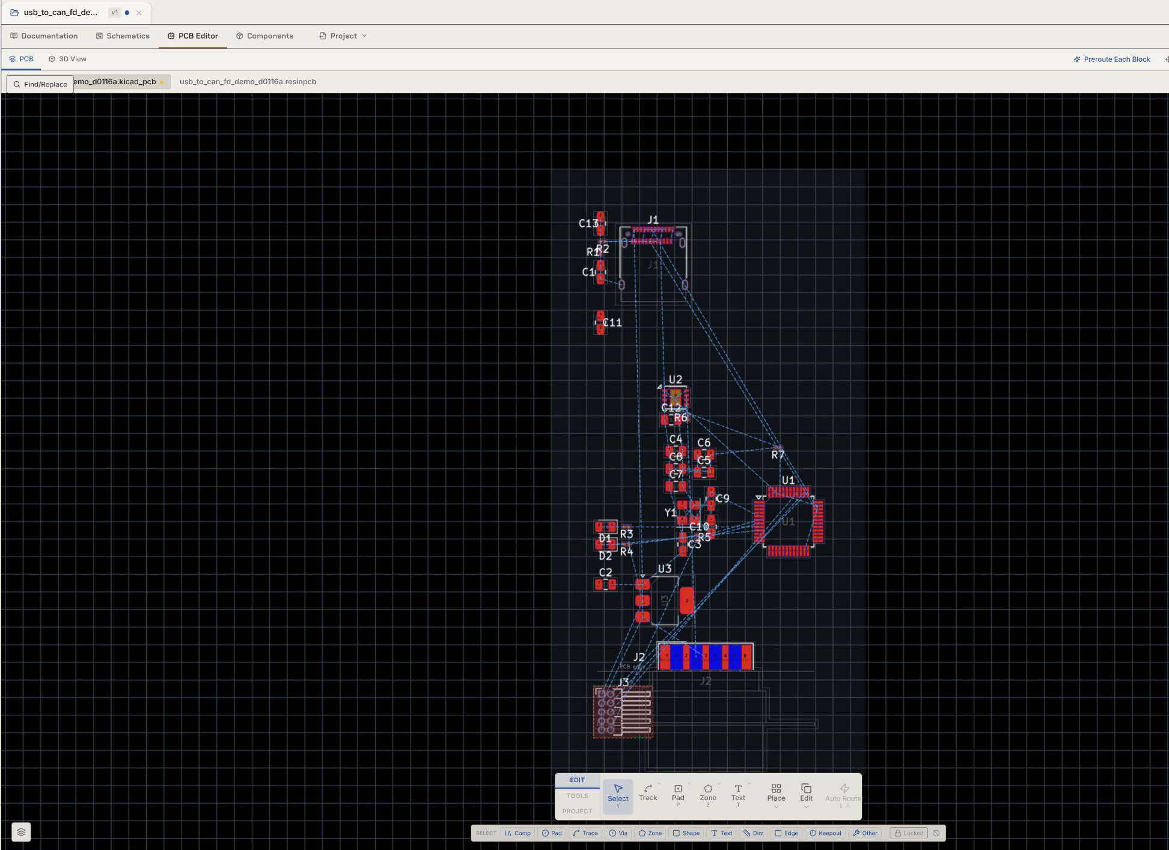Viewport: 1169px width, 850px height.
Task: Select U3 regulator large red pad
Action: (x=686, y=601)
